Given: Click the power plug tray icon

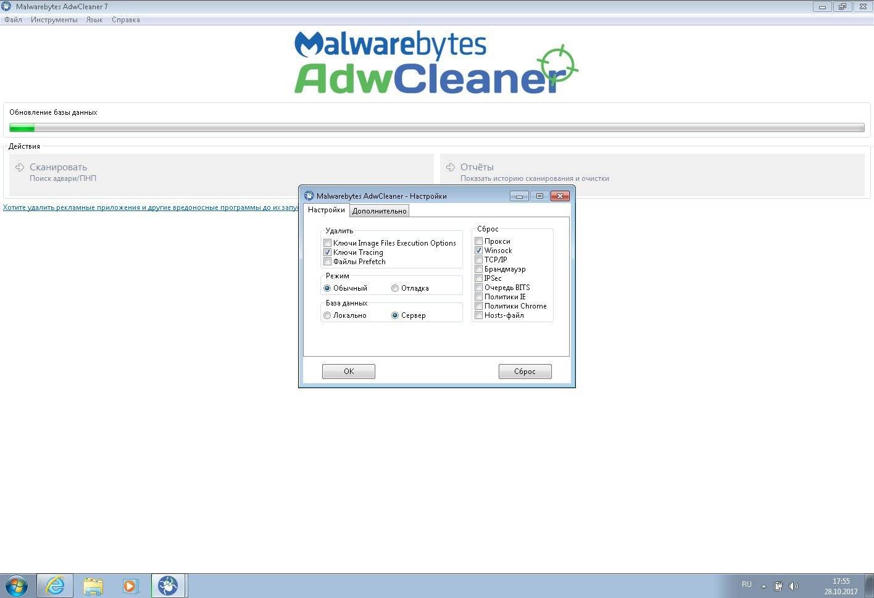Looking at the screenshot, I should 779,586.
